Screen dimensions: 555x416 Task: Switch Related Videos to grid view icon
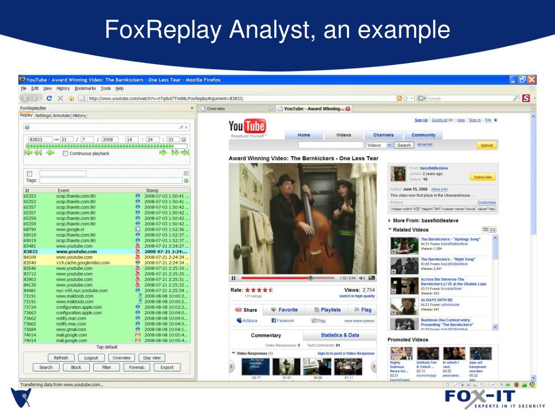pos(493,230)
